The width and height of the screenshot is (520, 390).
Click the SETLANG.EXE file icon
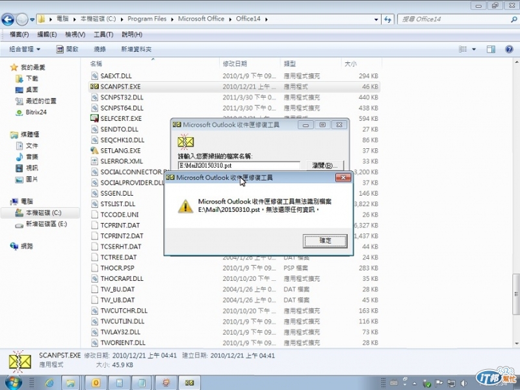pos(94,151)
